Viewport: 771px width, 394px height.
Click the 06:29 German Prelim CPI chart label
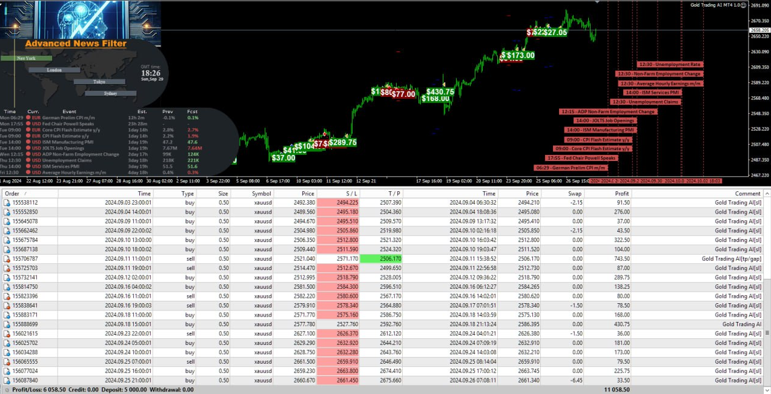571,168
